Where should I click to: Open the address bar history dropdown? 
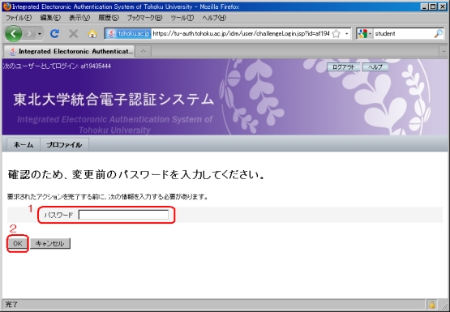(347, 33)
